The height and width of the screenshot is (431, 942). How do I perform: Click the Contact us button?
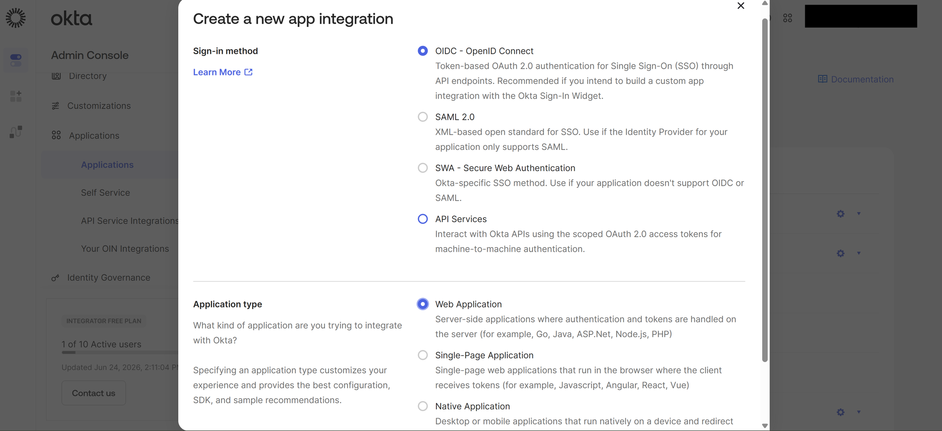click(x=93, y=393)
